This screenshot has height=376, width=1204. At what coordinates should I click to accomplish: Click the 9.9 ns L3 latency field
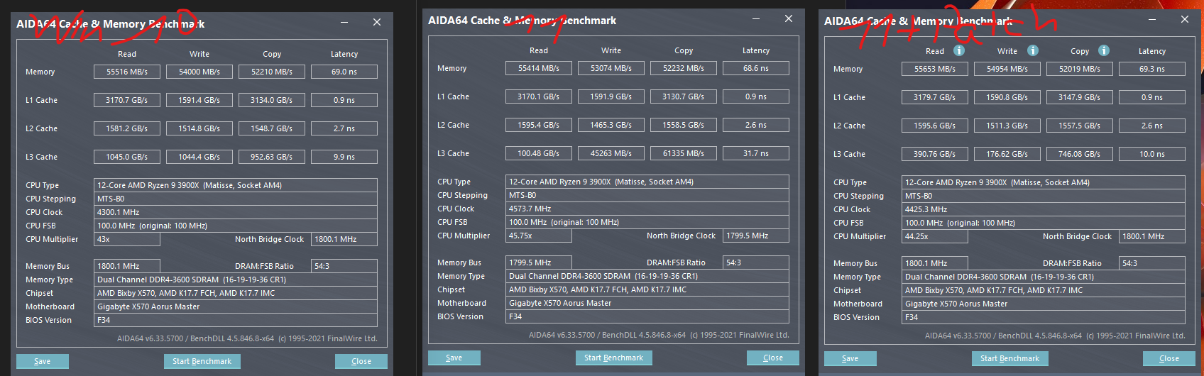coord(344,157)
